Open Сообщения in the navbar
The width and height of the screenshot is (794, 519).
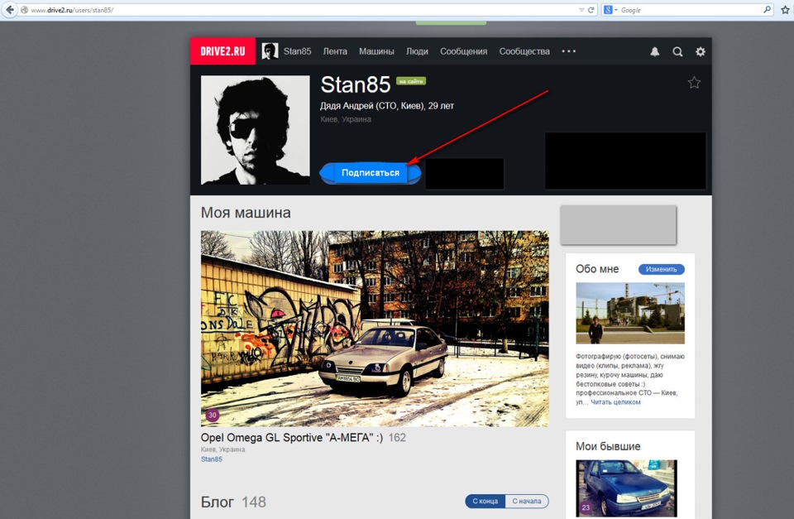(464, 51)
